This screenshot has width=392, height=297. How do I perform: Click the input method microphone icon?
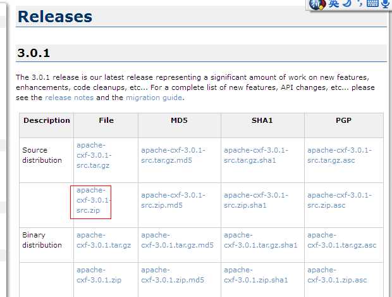386,3
